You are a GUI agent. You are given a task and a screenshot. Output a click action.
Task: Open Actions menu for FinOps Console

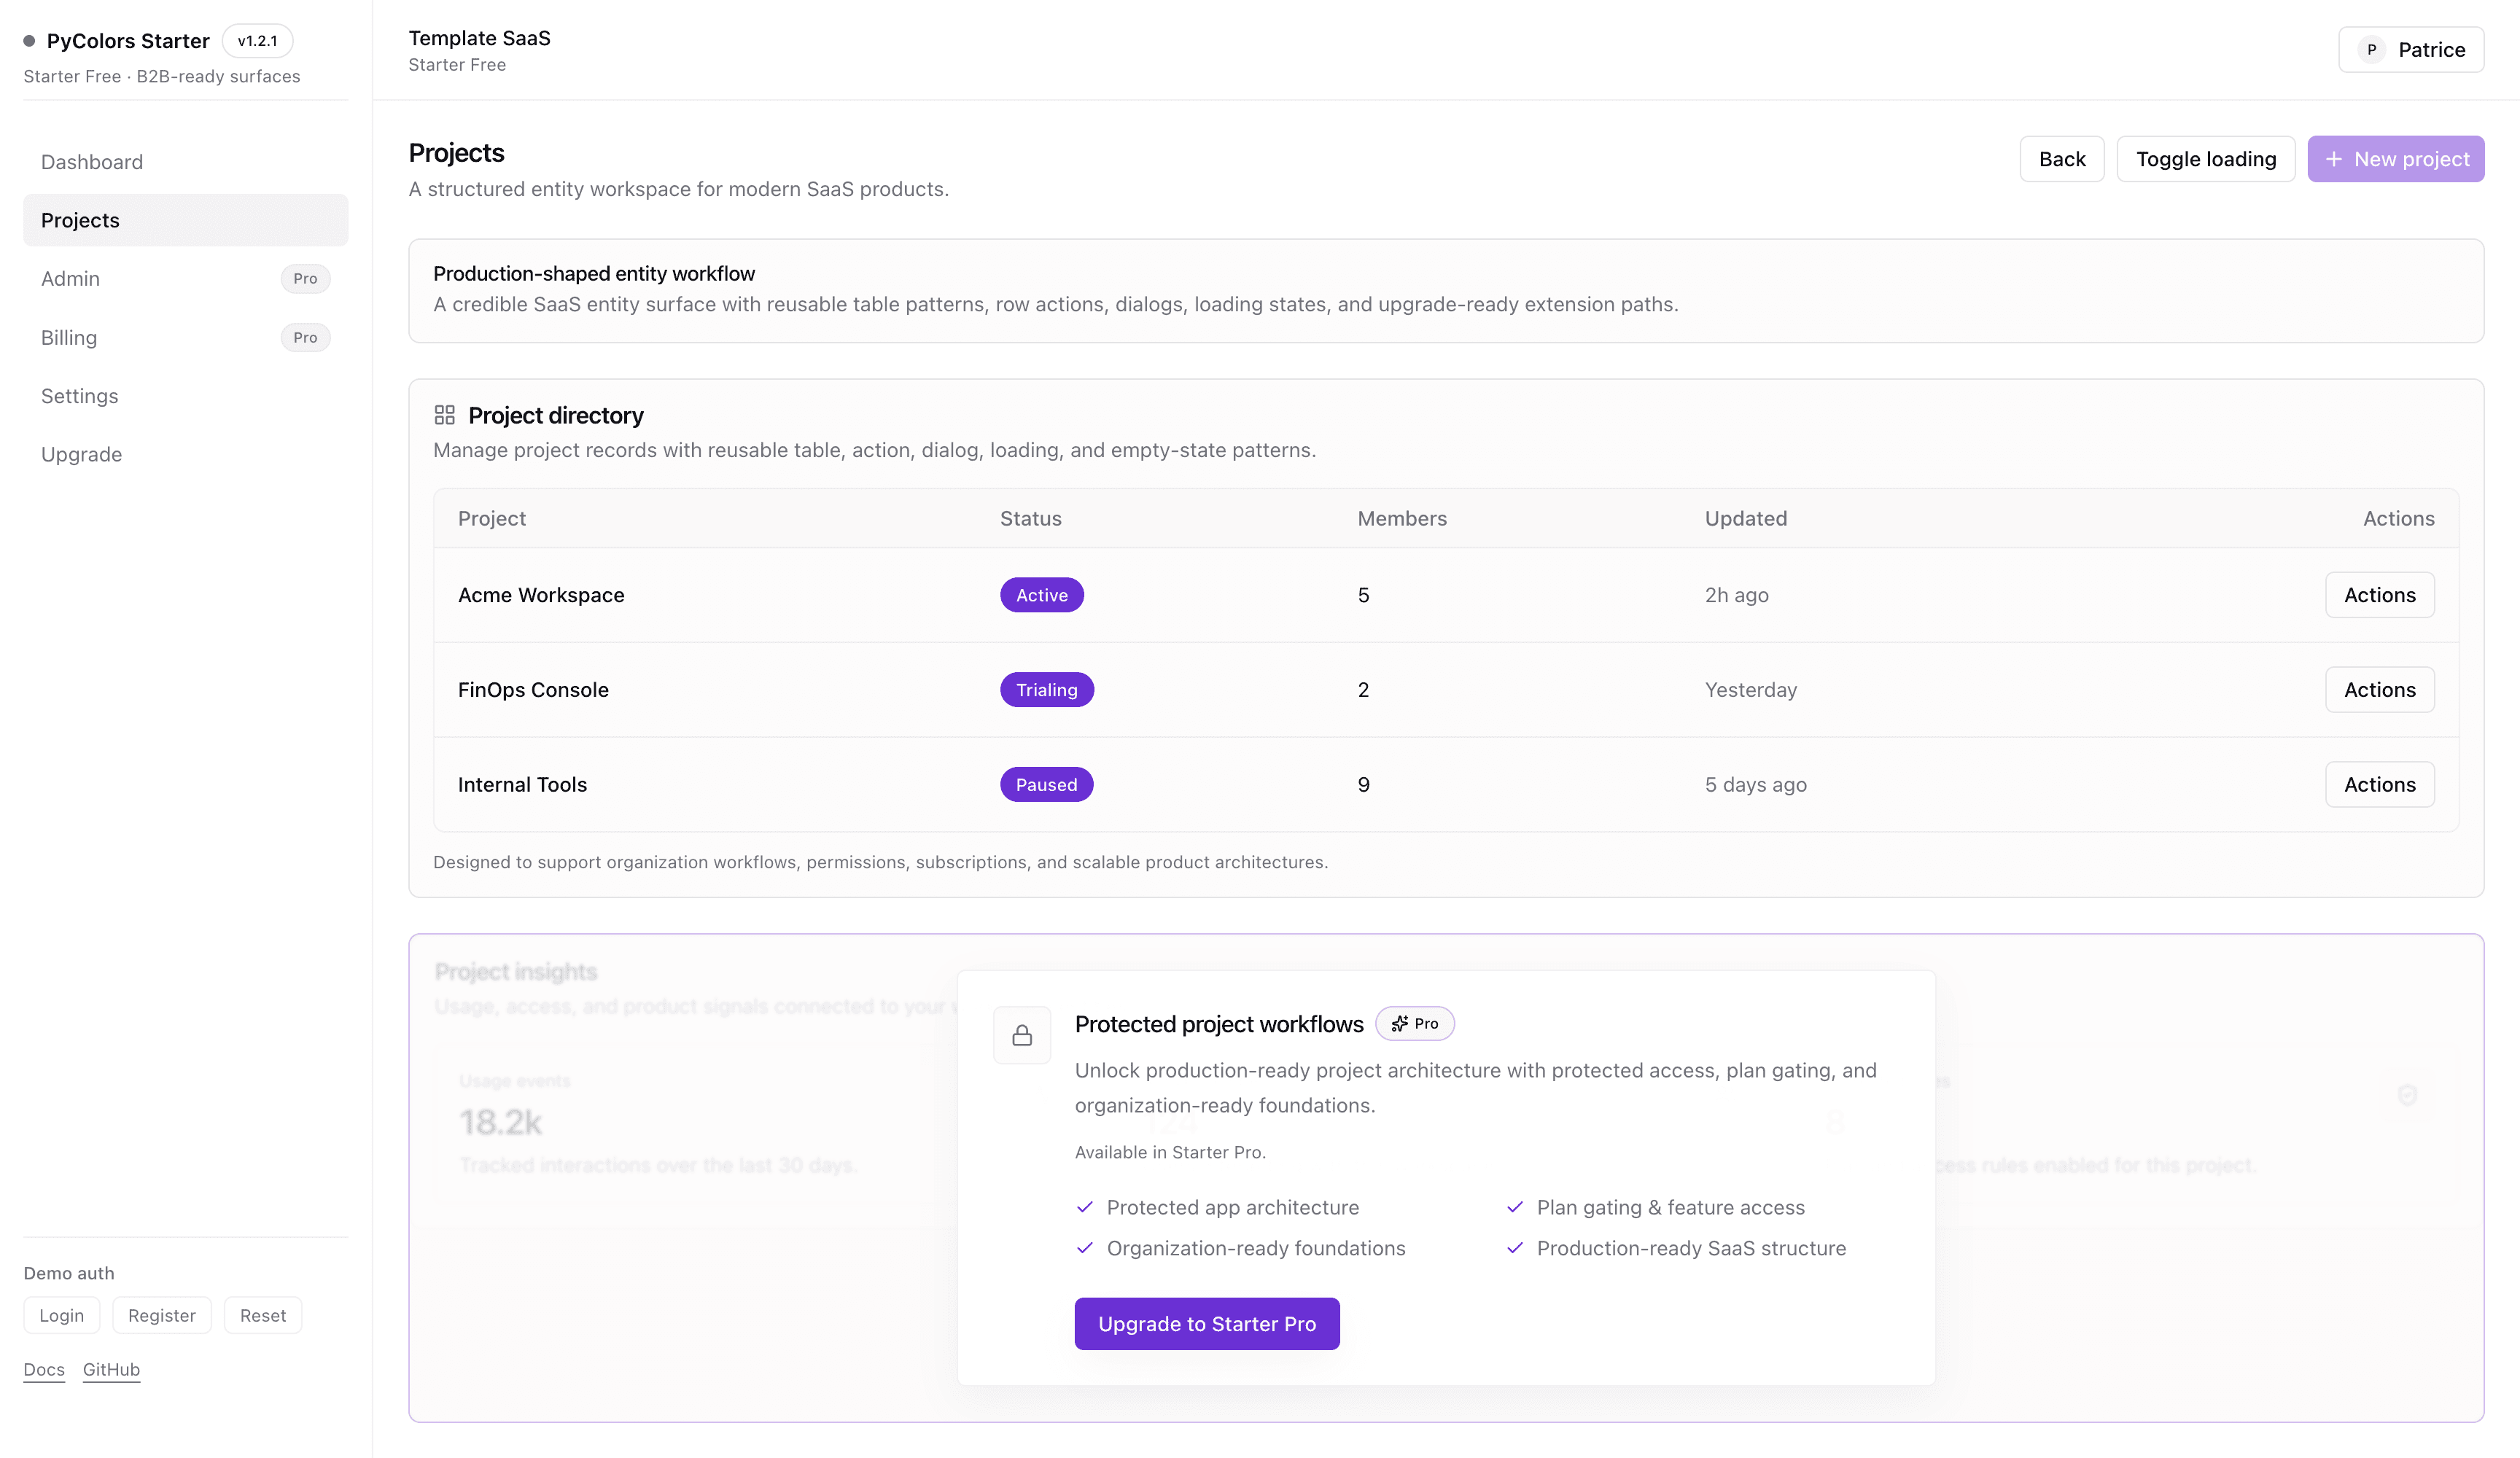(2379, 690)
